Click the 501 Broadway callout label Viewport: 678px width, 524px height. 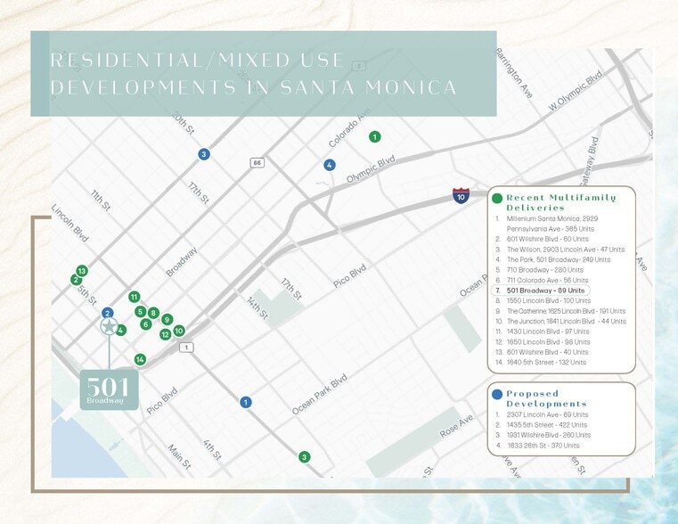point(109,389)
